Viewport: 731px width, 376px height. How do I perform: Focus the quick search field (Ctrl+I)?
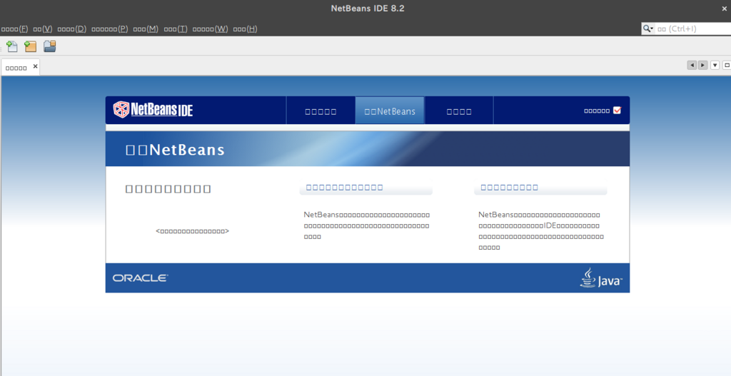click(692, 29)
